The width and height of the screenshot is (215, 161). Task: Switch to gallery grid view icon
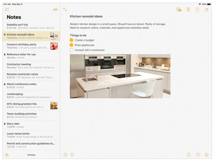(x=7, y=155)
